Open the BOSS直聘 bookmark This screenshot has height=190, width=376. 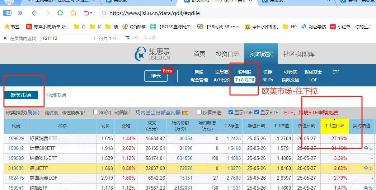(171, 27)
